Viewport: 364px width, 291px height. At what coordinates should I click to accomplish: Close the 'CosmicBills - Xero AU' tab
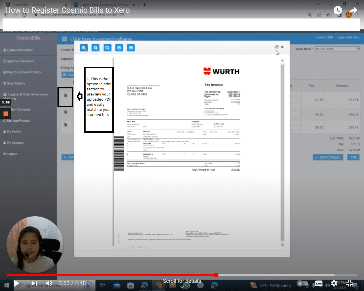[x=66, y=5]
